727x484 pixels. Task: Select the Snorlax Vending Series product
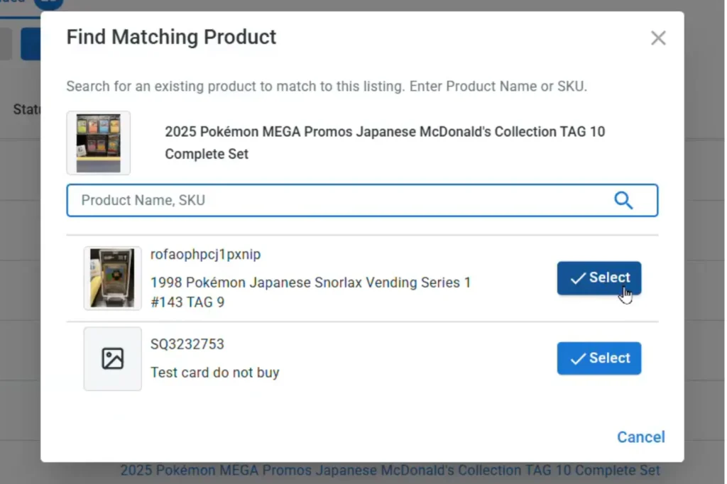point(599,278)
